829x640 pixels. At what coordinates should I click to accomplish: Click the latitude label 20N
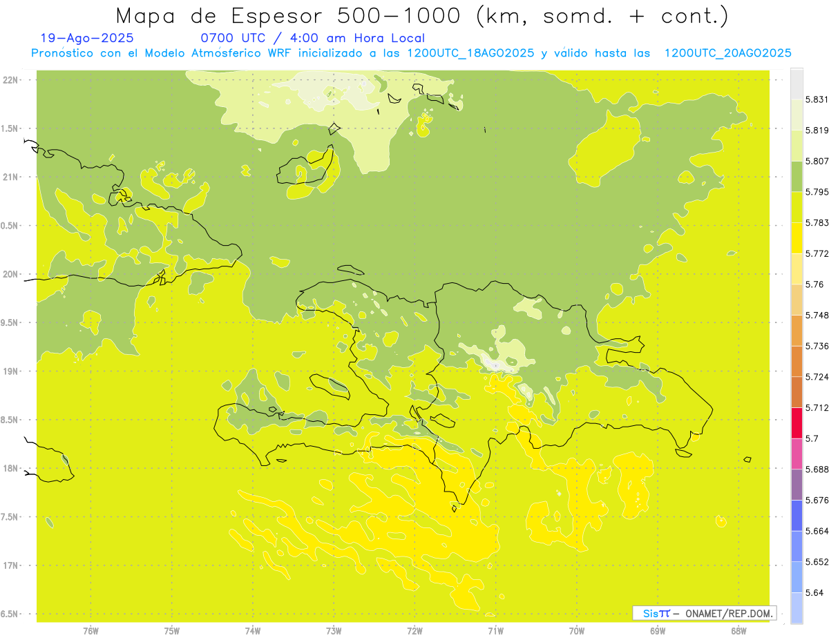click(x=11, y=274)
